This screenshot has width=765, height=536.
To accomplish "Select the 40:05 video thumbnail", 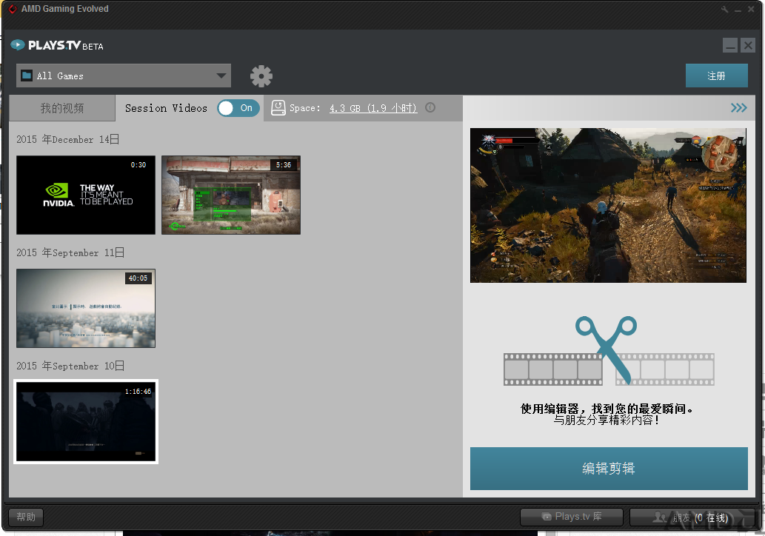I will pos(86,308).
